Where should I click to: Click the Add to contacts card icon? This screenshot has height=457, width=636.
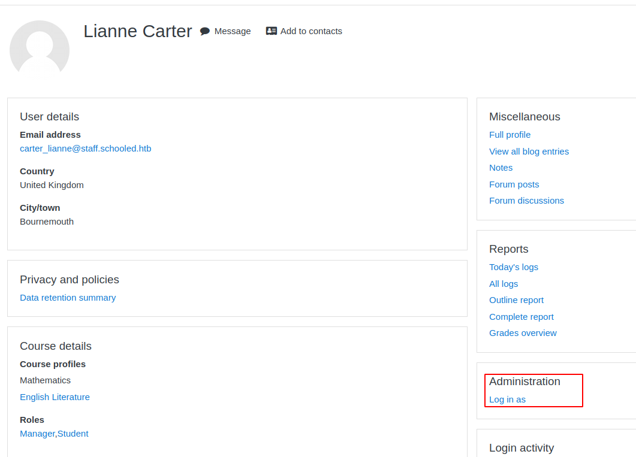tap(272, 31)
